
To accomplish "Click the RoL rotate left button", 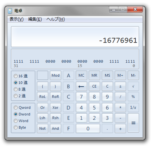I will (43, 97).
